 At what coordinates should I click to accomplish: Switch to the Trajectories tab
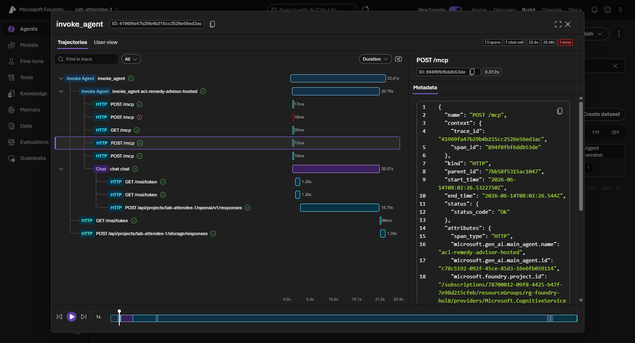[x=72, y=42]
